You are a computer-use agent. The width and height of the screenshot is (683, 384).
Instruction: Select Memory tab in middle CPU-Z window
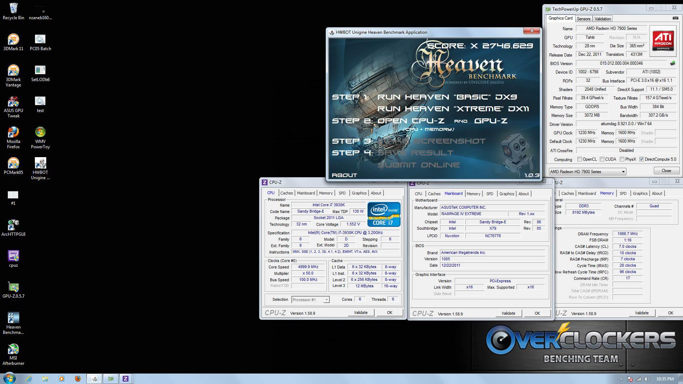coord(473,194)
